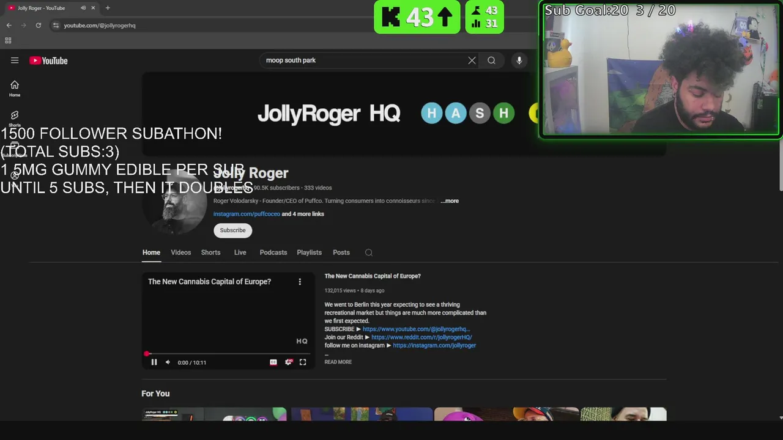Viewport: 783px width, 440px height.
Task: Open the browser apps grid icon
Action: (8, 40)
